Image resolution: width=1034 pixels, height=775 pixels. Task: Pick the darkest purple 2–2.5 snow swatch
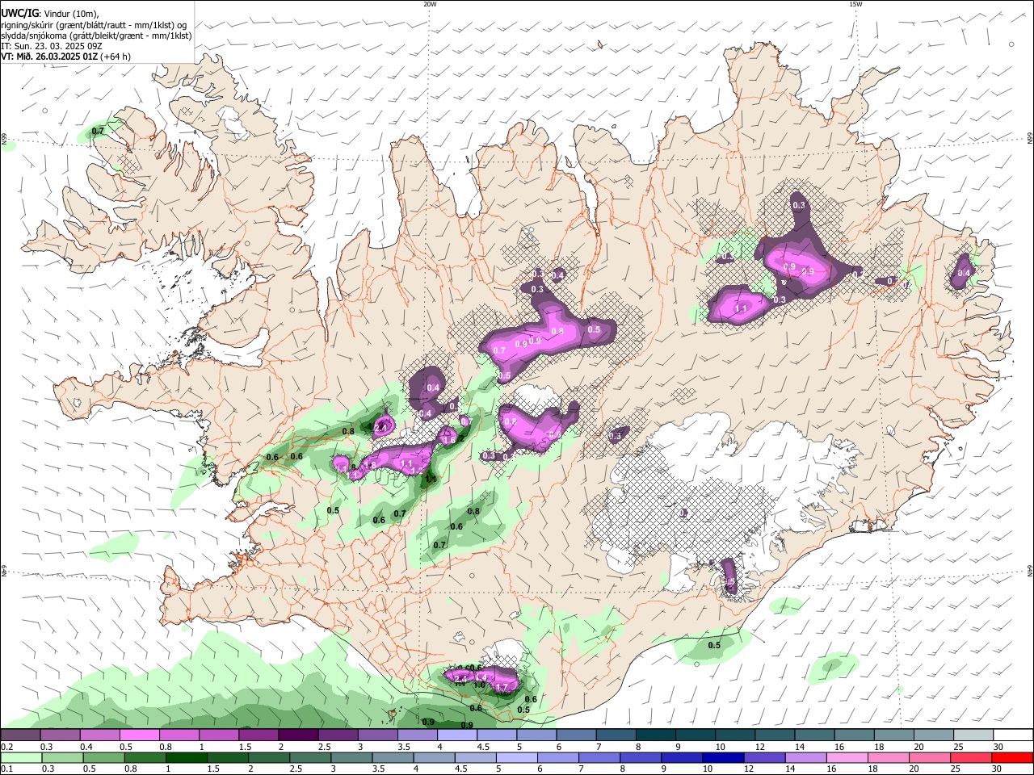(298, 735)
